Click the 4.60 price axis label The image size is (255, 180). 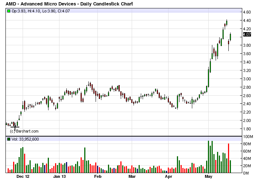point(247,12)
